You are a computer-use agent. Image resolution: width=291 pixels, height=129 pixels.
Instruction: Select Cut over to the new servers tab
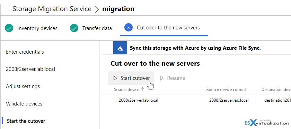(x=164, y=28)
